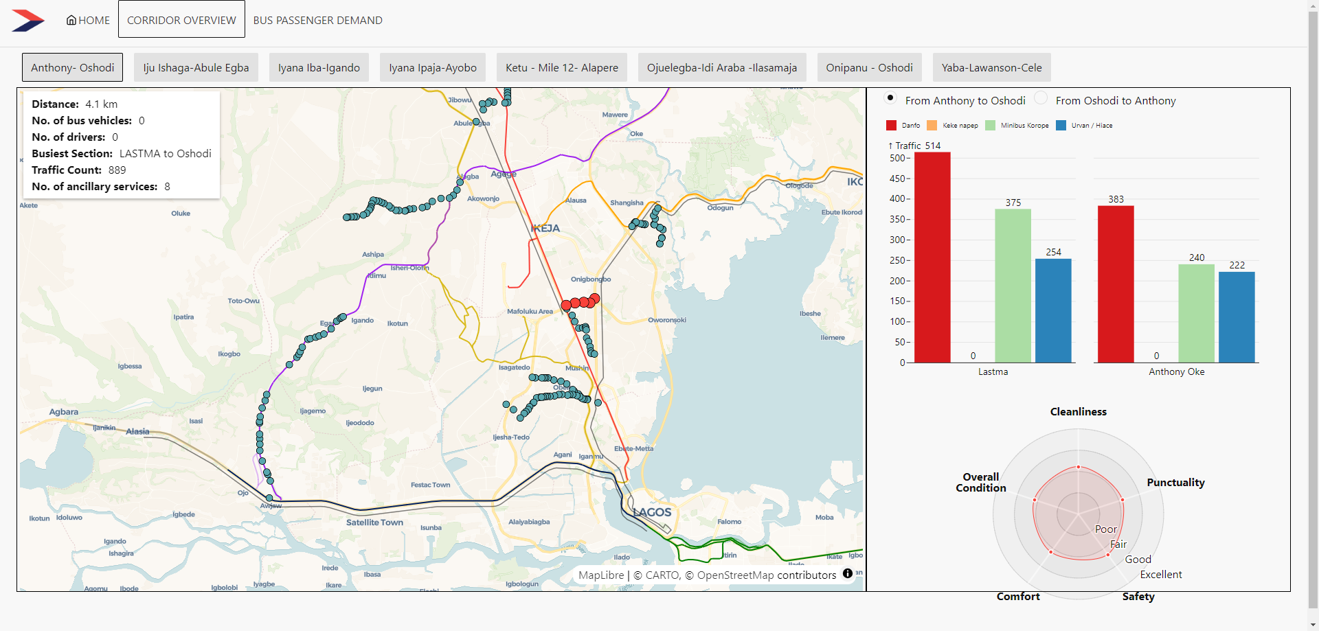
Task: Open the MapLibre attribution link
Action: [601, 575]
